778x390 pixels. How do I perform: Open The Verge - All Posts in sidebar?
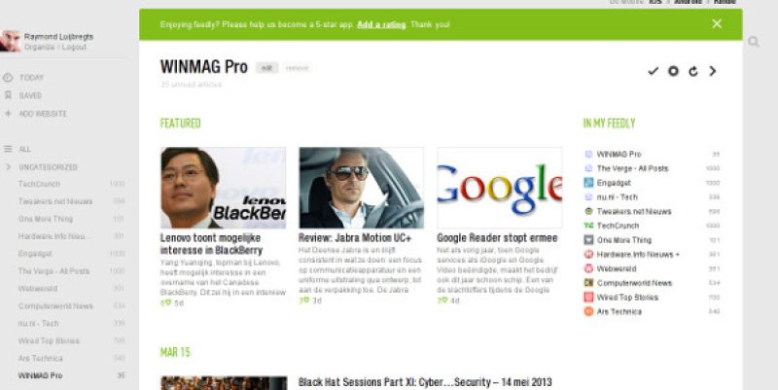tap(54, 271)
